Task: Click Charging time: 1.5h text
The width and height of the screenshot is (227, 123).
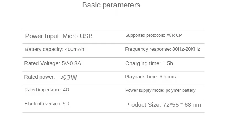Action: pyautogui.click(x=149, y=63)
